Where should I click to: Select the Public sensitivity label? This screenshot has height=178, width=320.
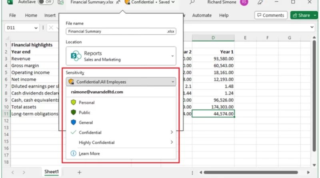121,112
